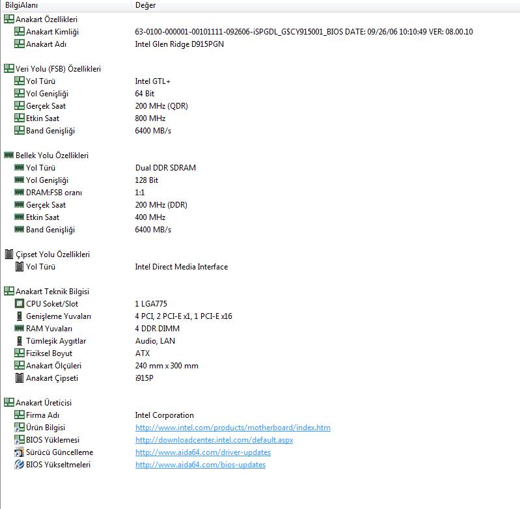Select the Bellek Yolu Özellikleri group header
The height and width of the screenshot is (509, 520).
tap(51, 156)
